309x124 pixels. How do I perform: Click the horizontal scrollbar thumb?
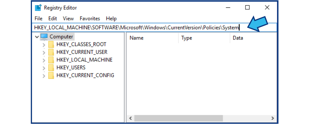(179, 118)
